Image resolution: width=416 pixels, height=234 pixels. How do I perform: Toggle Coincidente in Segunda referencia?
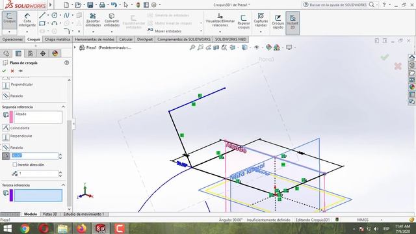pyautogui.click(x=6, y=128)
